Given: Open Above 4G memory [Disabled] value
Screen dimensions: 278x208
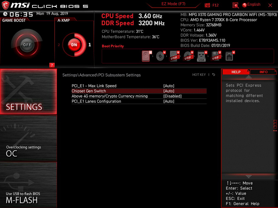Looking at the screenshot, I should point(173,96).
